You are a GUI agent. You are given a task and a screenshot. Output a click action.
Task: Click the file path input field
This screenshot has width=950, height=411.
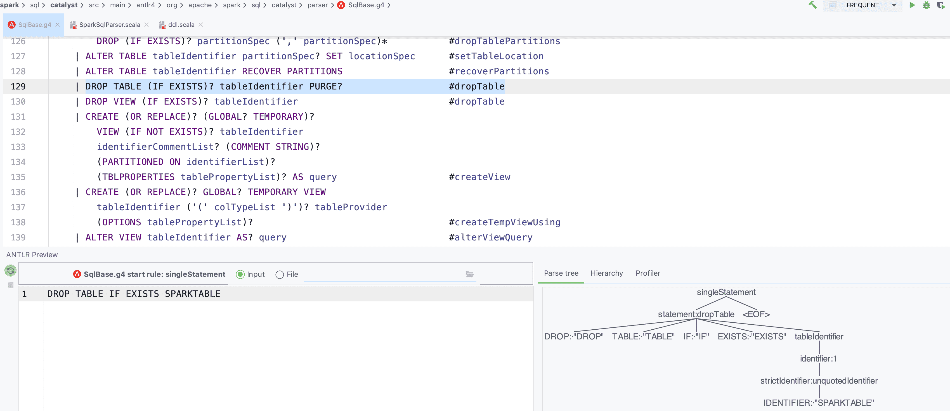[384, 275]
